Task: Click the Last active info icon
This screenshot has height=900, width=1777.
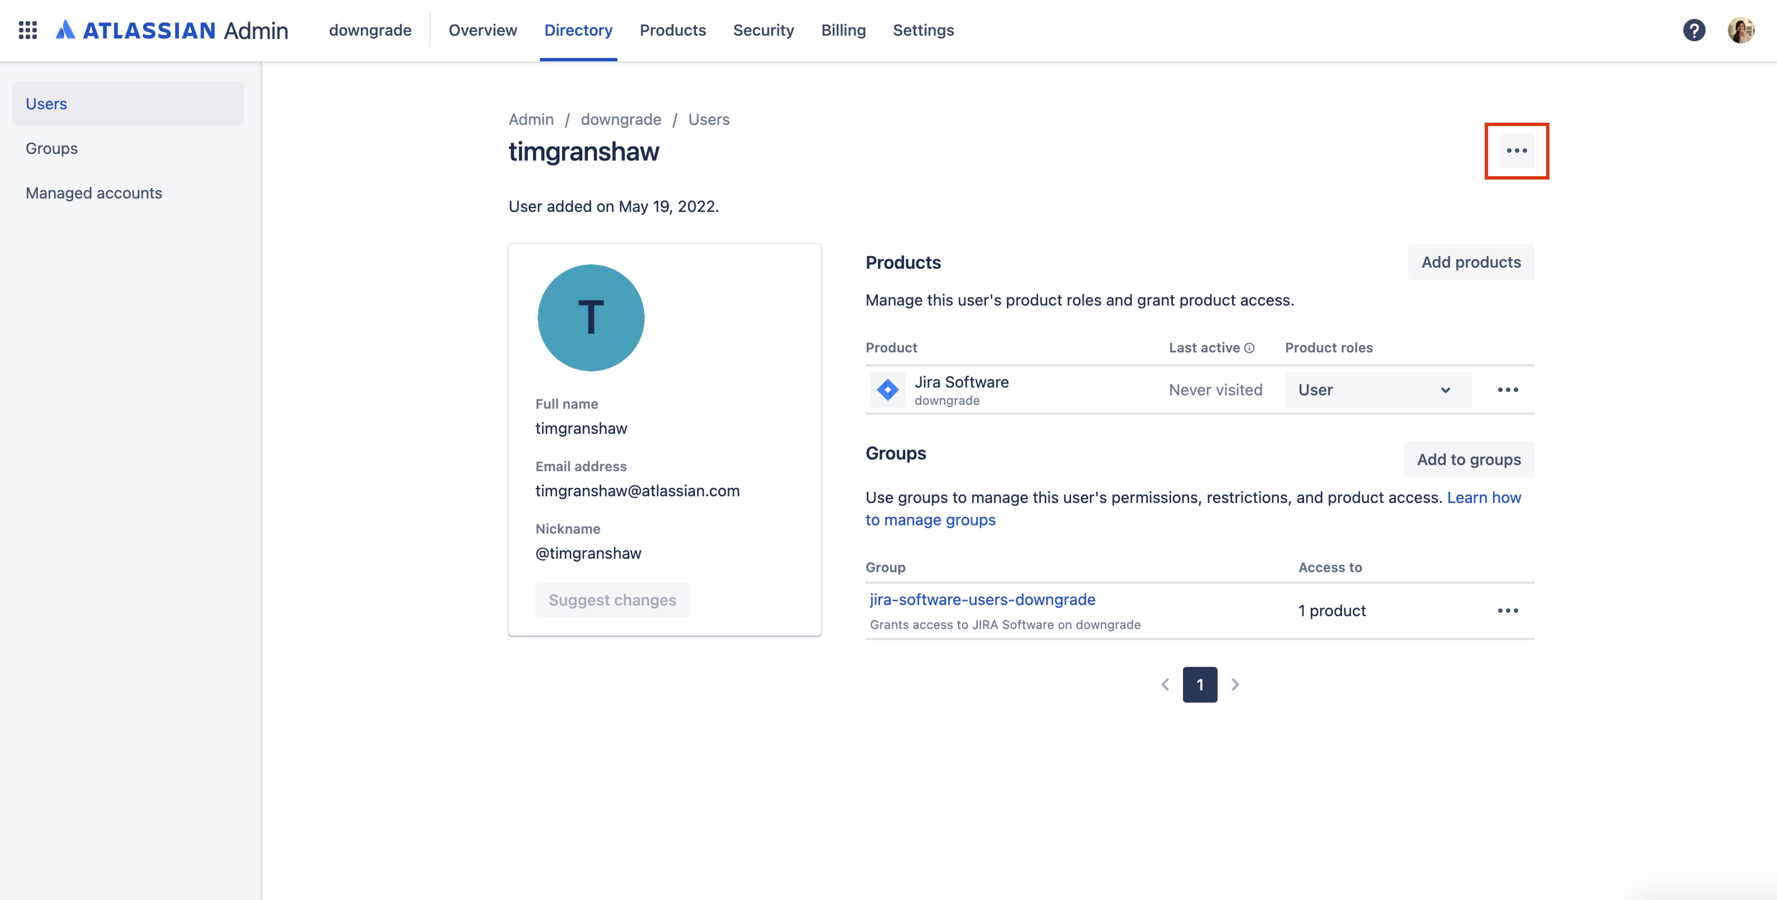Action: click(x=1249, y=348)
